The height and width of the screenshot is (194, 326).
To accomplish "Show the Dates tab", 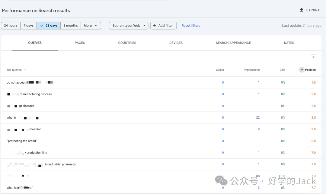I will pos(289,43).
